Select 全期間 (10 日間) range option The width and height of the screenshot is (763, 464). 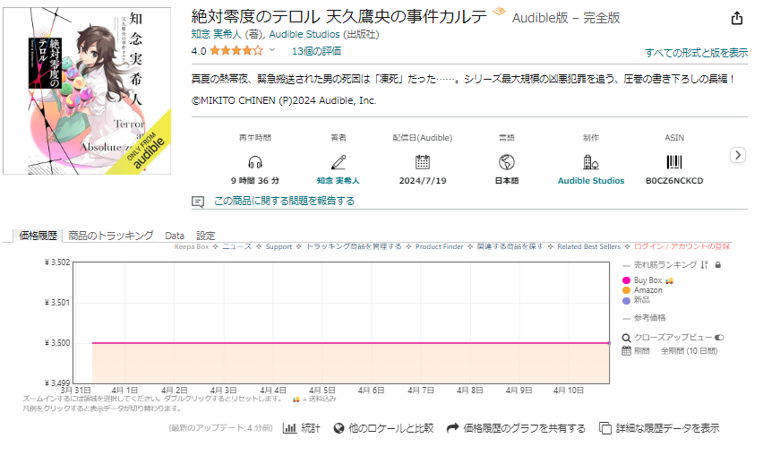click(x=689, y=351)
